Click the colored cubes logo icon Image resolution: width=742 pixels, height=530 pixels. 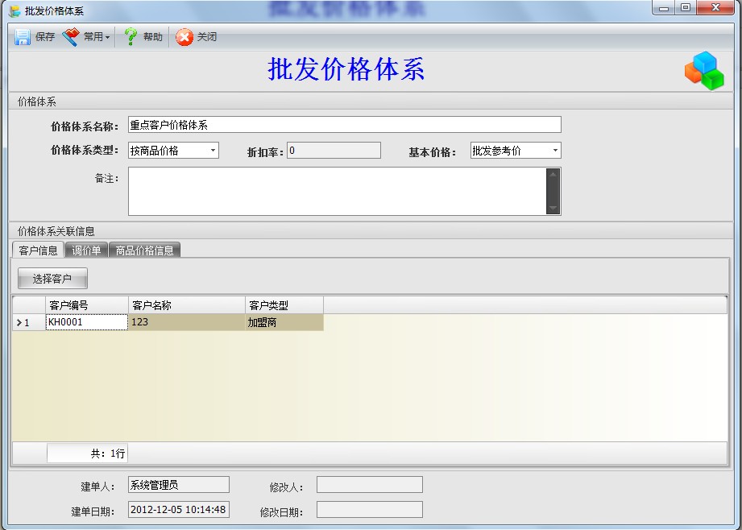click(705, 71)
